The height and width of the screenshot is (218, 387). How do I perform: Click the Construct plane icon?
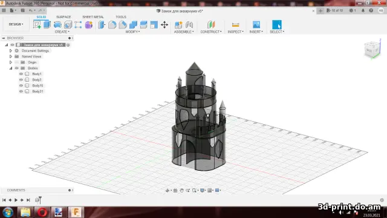[211, 25]
